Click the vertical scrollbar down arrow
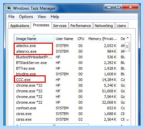 (128, 120)
